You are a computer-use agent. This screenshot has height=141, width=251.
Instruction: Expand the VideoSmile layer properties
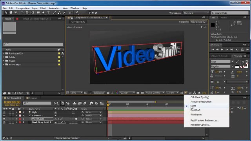pyautogui.click(x=16, y=119)
